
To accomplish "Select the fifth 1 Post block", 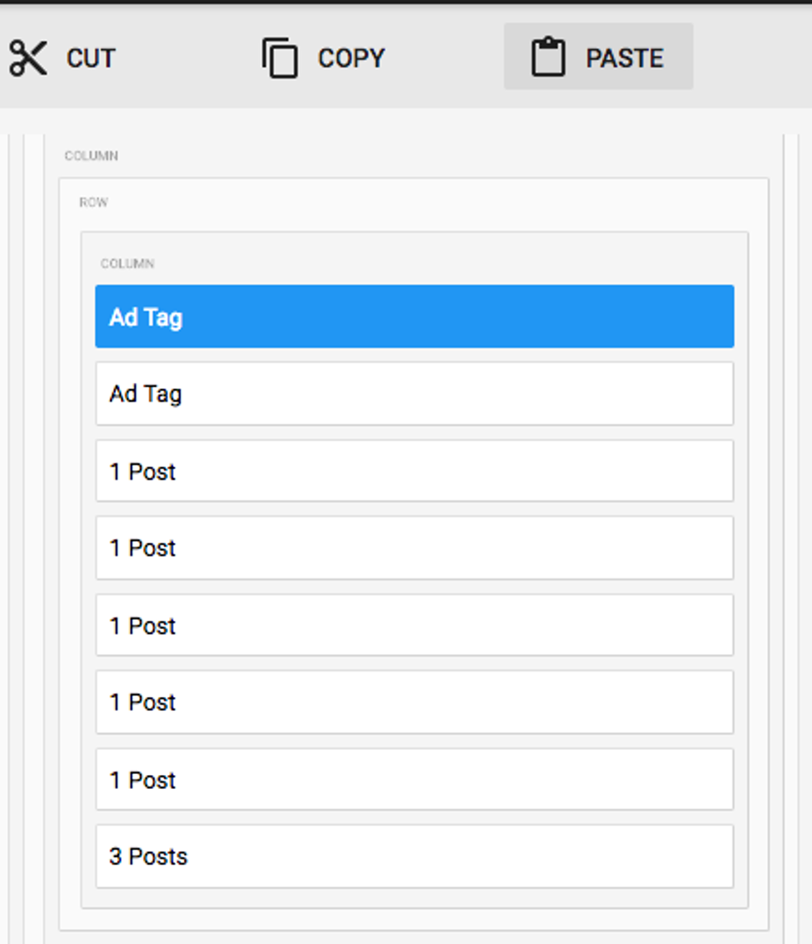I will (414, 779).
